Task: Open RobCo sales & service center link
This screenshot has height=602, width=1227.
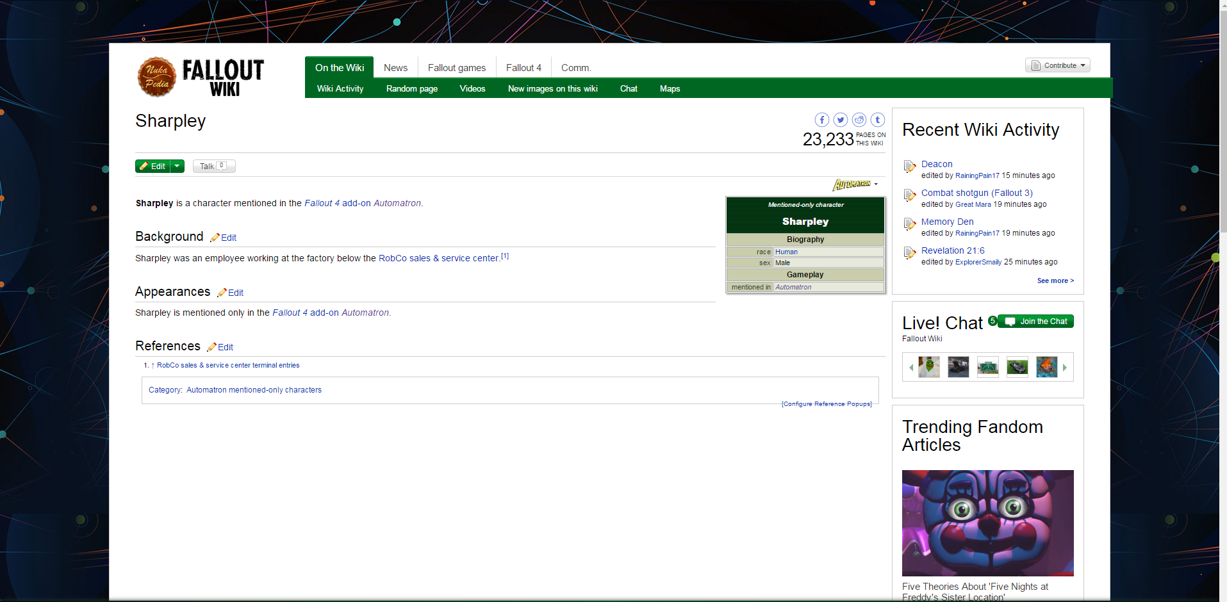Action: point(438,258)
